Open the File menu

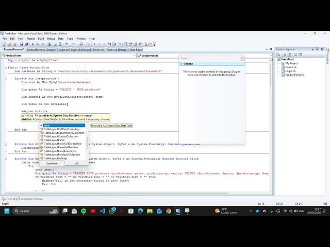tap(5, 39)
